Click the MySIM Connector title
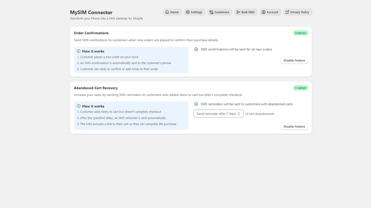 tap(91, 12)
